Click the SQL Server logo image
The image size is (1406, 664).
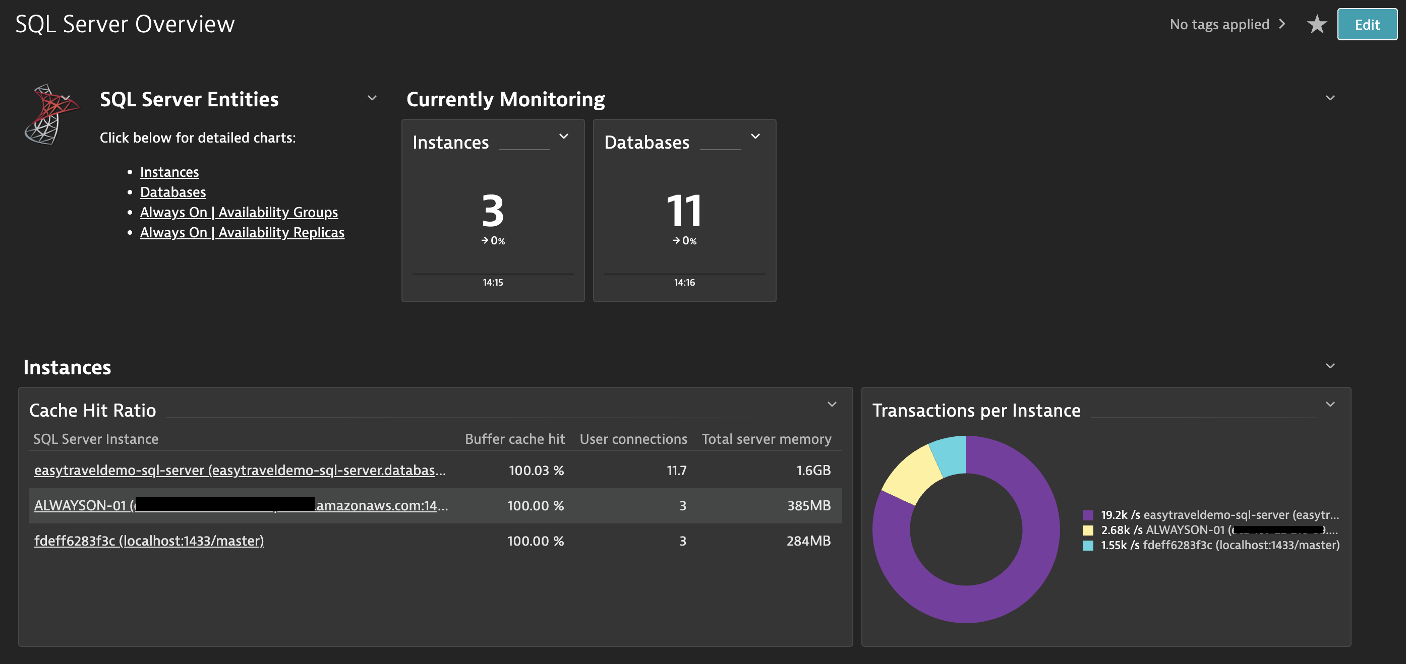52,114
